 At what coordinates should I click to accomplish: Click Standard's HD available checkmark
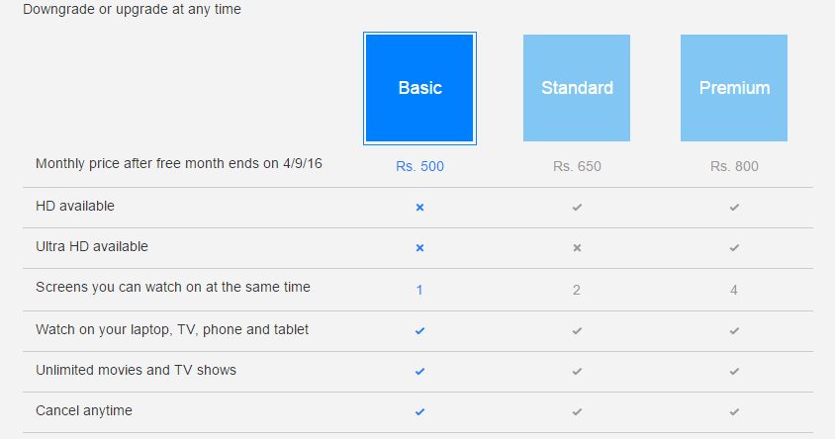click(577, 208)
